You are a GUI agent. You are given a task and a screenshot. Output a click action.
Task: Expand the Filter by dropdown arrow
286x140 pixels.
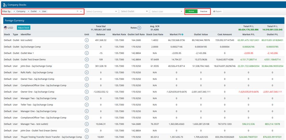[x=81, y=11]
